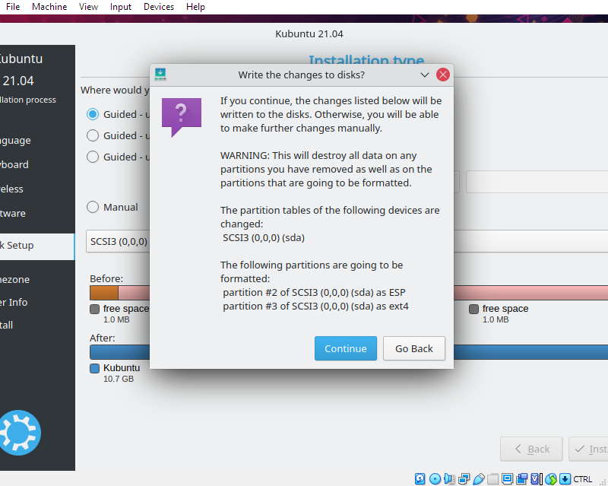Click the Keyboard step in sidebar
The height and width of the screenshot is (486, 608).
point(14,164)
